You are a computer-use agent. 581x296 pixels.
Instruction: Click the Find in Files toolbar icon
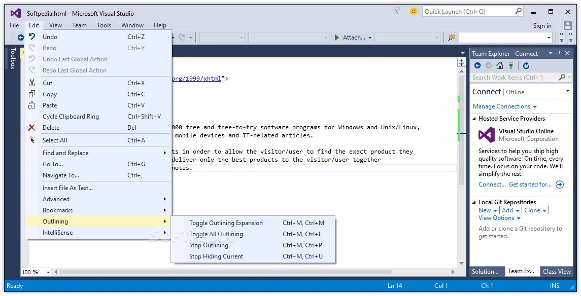451,38
